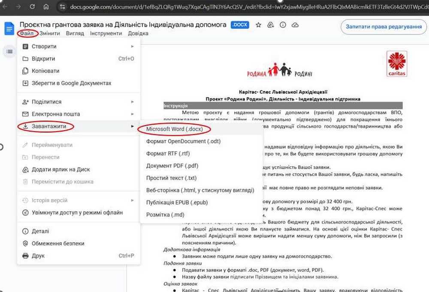Reload the page with the refresh icon

click(x=32, y=7)
